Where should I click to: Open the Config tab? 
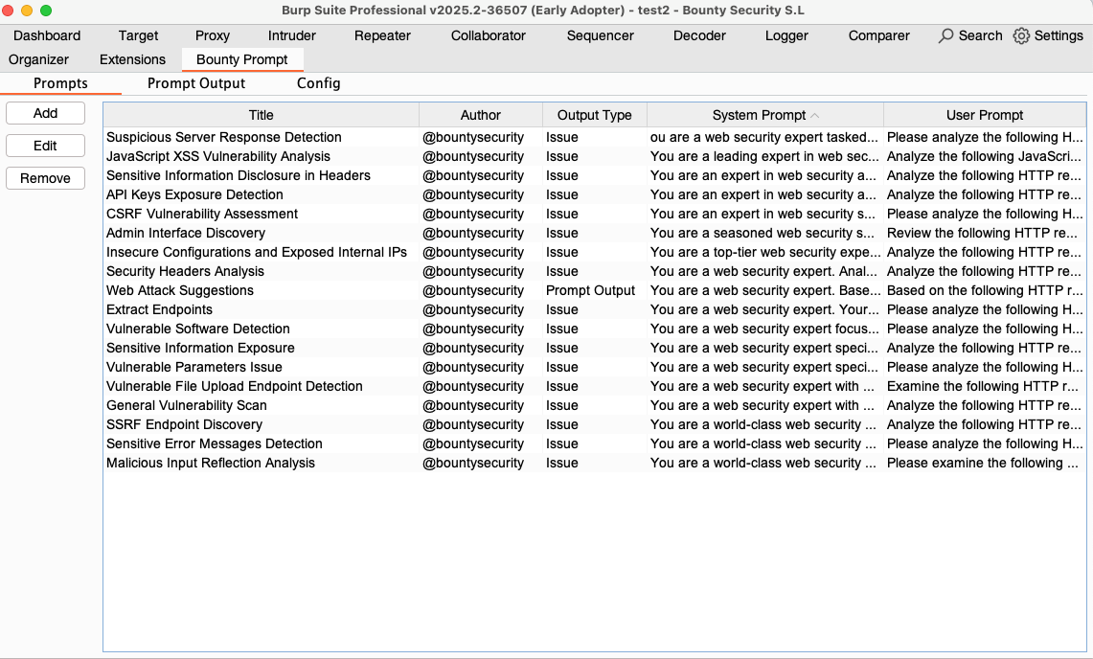[318, 83]
